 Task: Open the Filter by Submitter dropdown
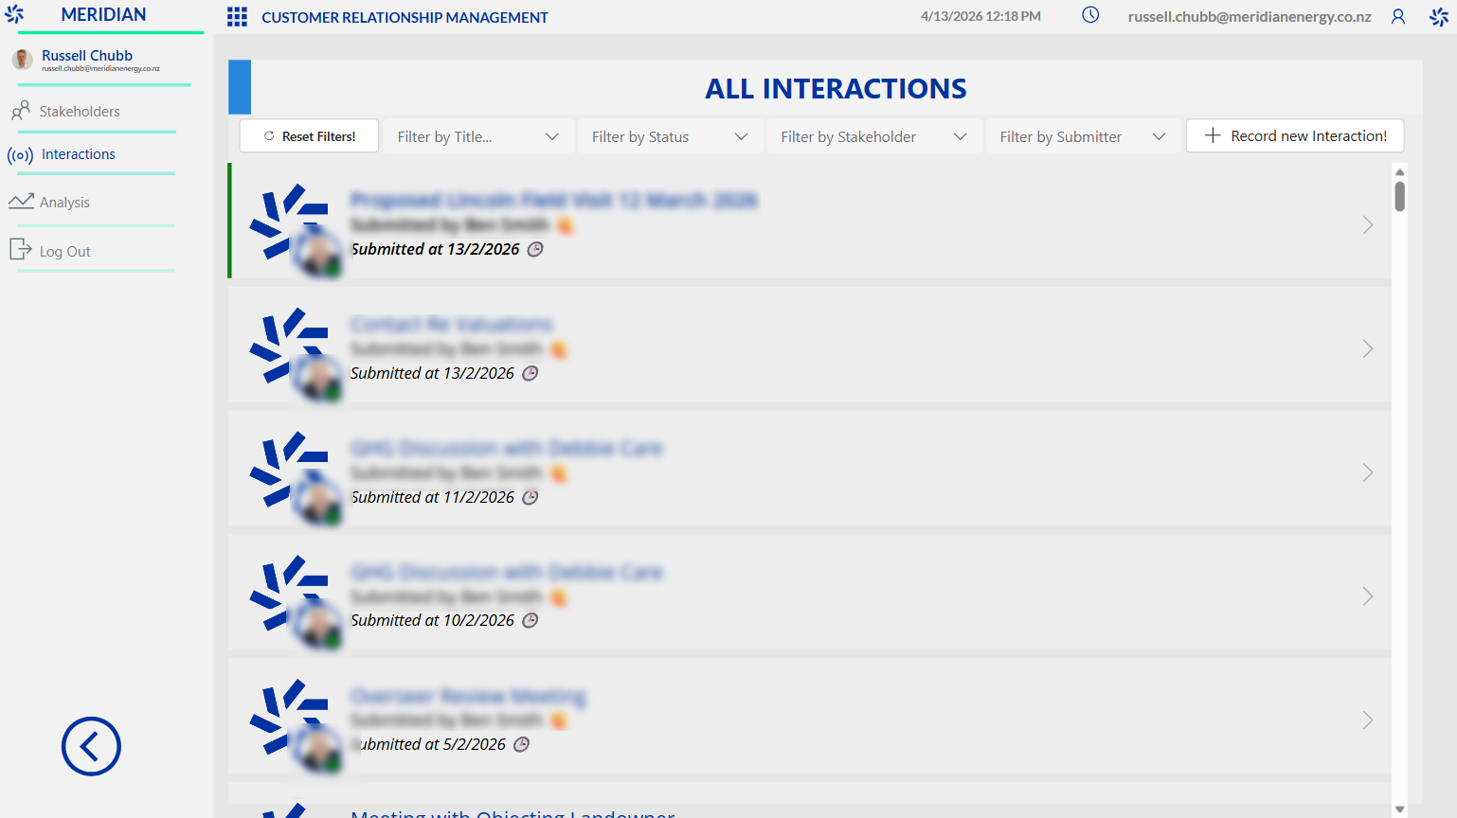point(1083,136)
